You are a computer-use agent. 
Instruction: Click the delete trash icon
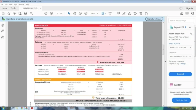141,13
